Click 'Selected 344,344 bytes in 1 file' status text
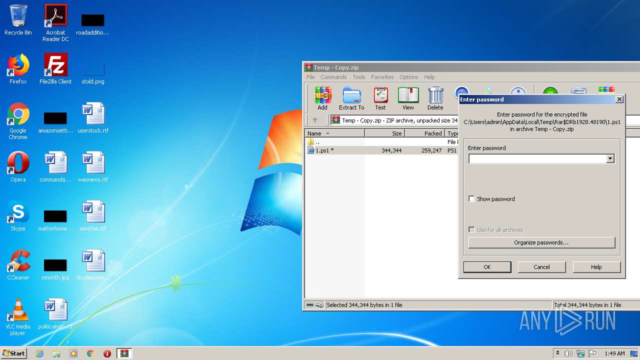The image size is (640, 360). [364, 305]
